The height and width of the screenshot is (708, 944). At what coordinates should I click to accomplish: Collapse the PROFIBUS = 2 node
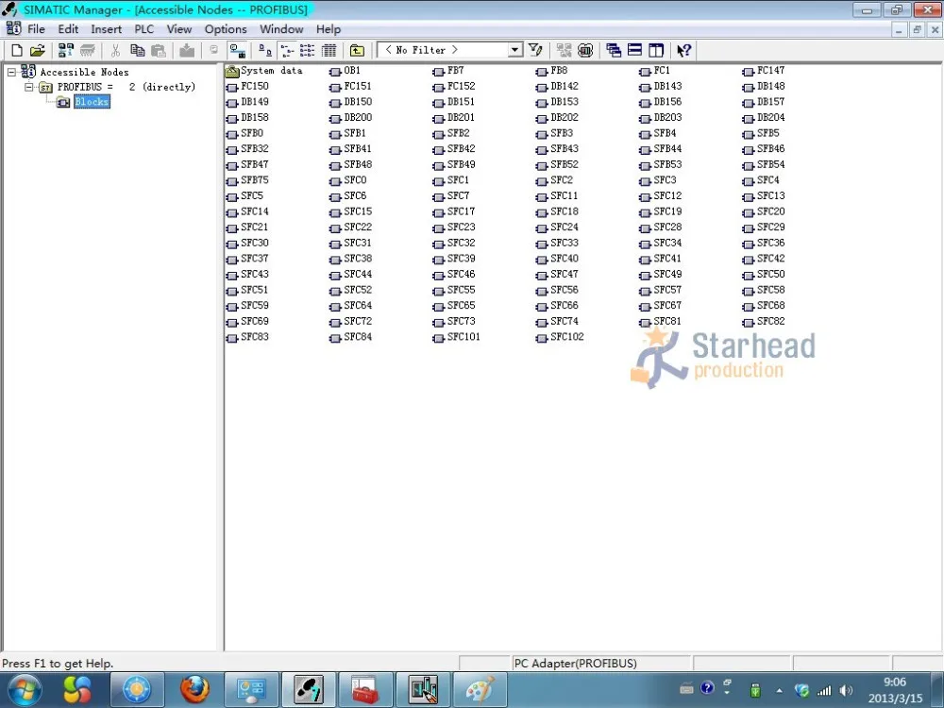coord(28,87)
